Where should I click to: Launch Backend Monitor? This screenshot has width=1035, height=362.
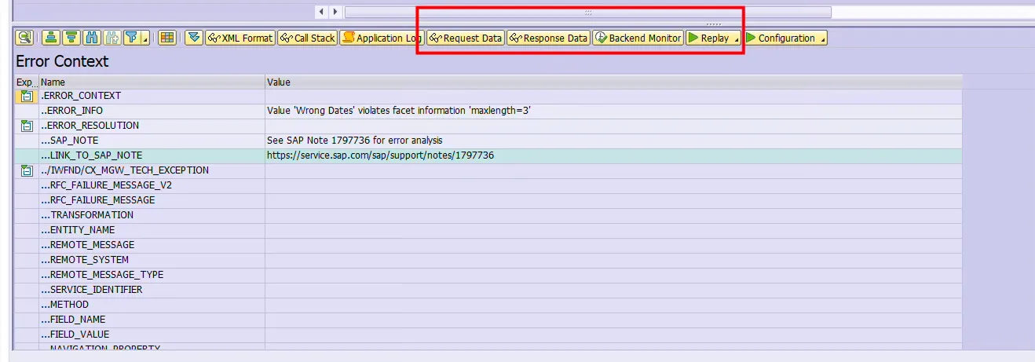638,38
